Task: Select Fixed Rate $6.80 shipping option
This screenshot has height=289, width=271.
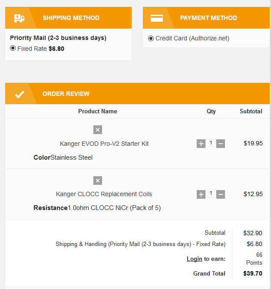Action: [x=13, y=48]
